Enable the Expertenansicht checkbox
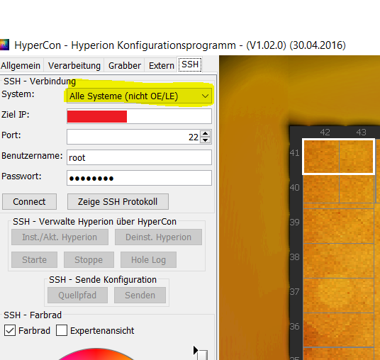Image resolution: width=380 pixels, height=360 pixels. tap(62, 330)
